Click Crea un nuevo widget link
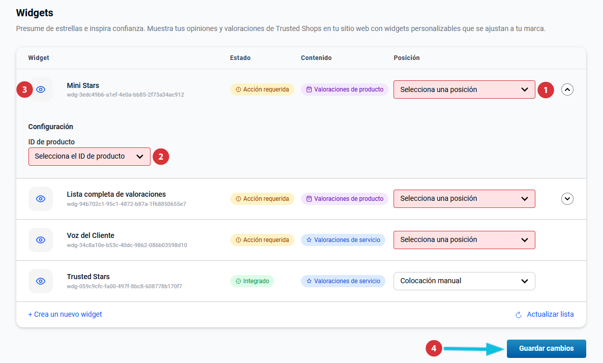 65,315
